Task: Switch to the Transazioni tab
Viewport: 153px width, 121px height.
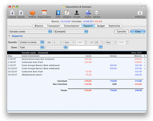Action: (54, 26)
